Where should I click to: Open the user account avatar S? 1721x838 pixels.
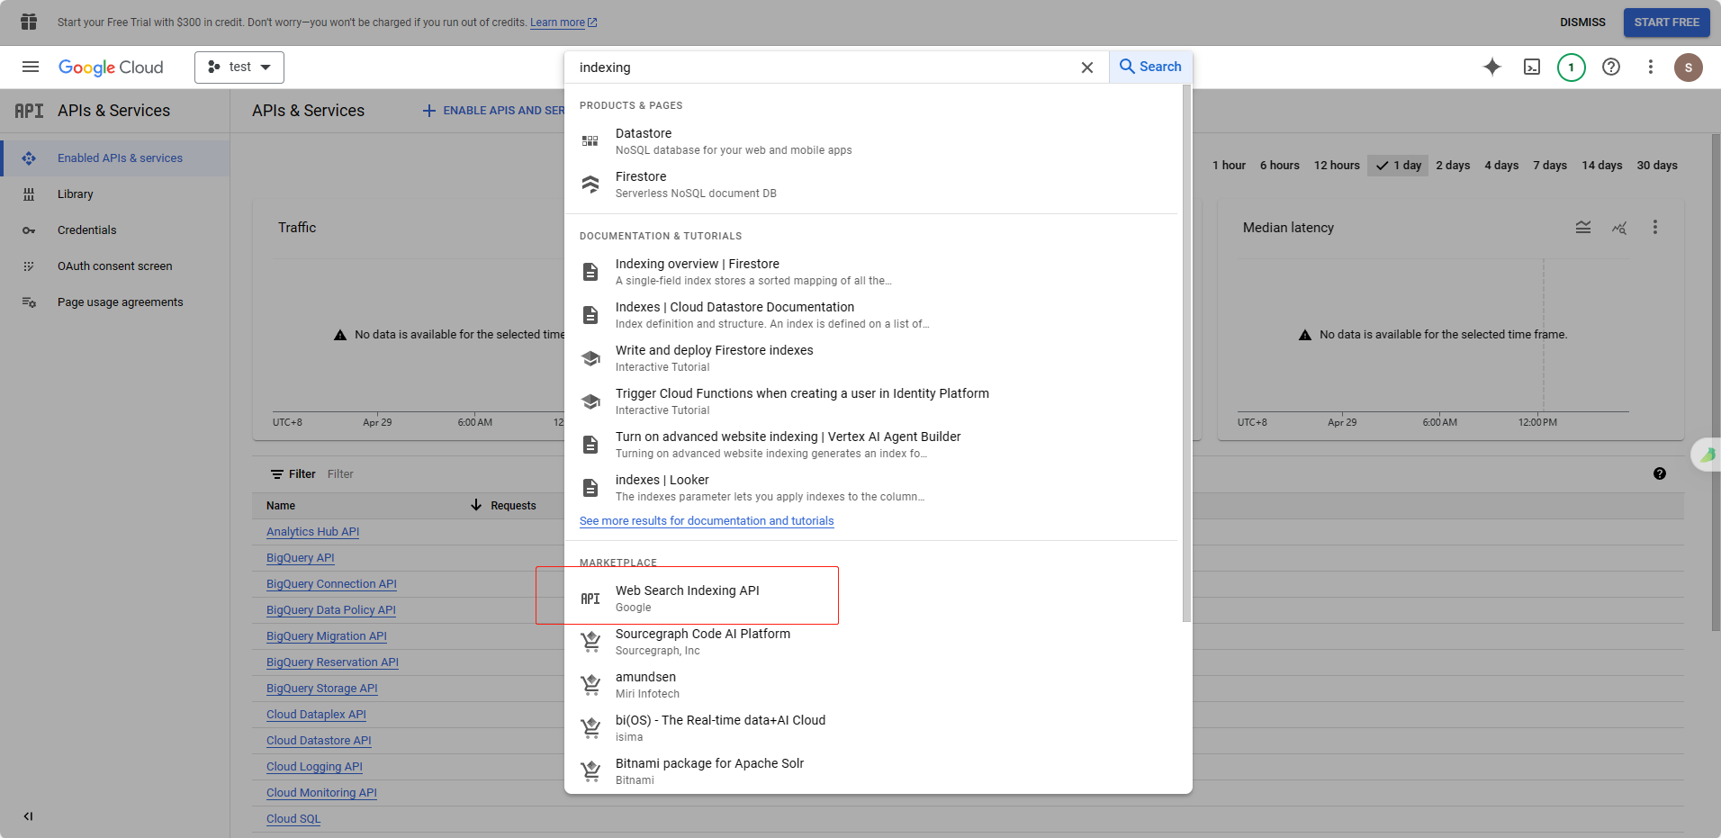1689,67
